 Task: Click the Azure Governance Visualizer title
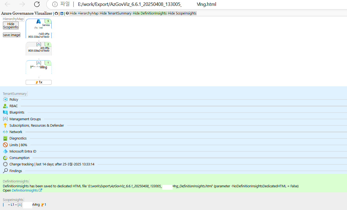point(27,13)
